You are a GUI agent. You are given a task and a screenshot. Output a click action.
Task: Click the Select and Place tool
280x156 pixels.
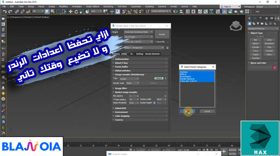pos(87,12)
